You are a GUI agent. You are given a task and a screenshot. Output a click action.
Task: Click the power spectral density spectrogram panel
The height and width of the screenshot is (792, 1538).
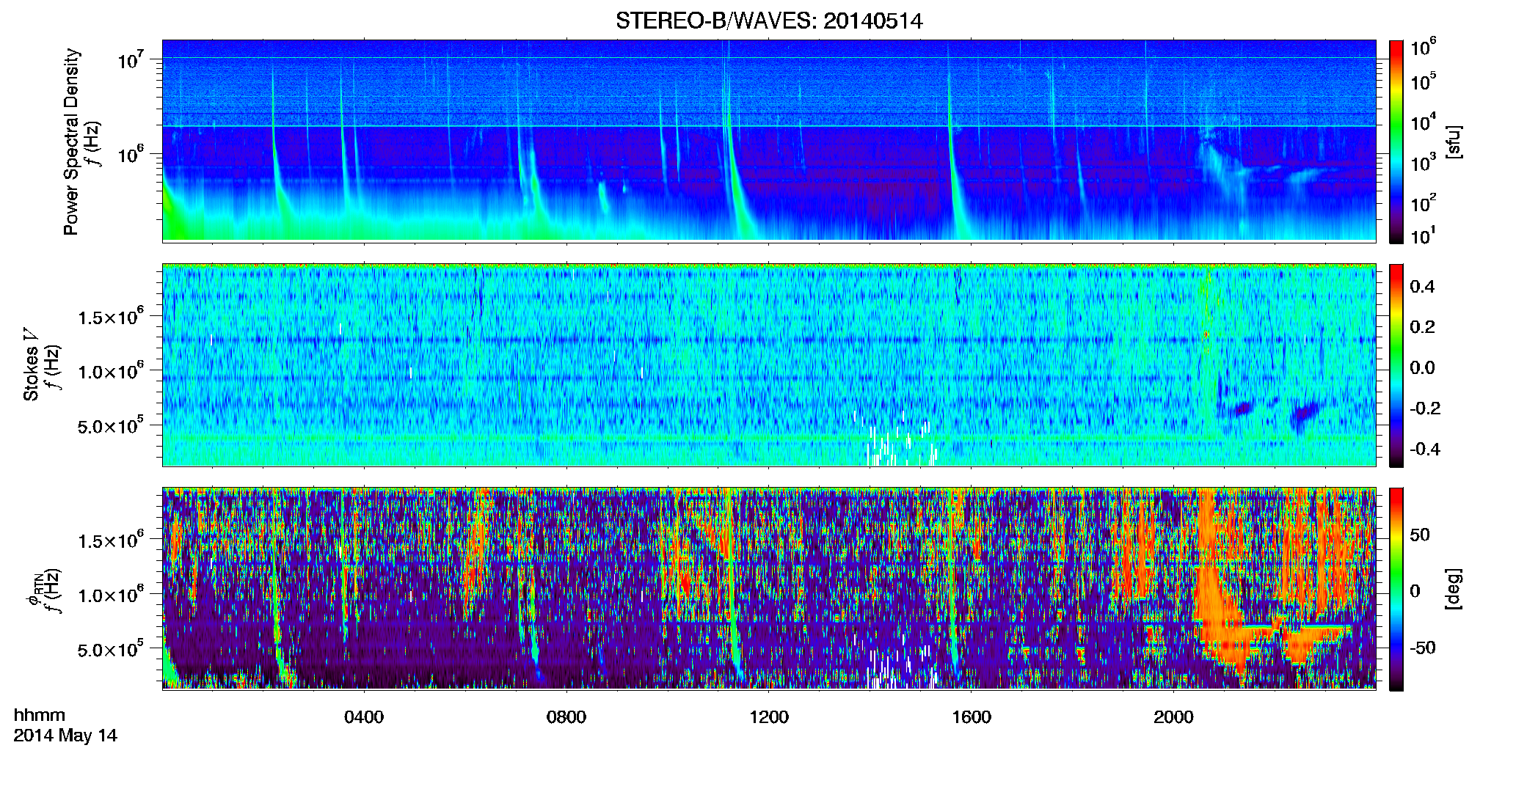(769, 141)
